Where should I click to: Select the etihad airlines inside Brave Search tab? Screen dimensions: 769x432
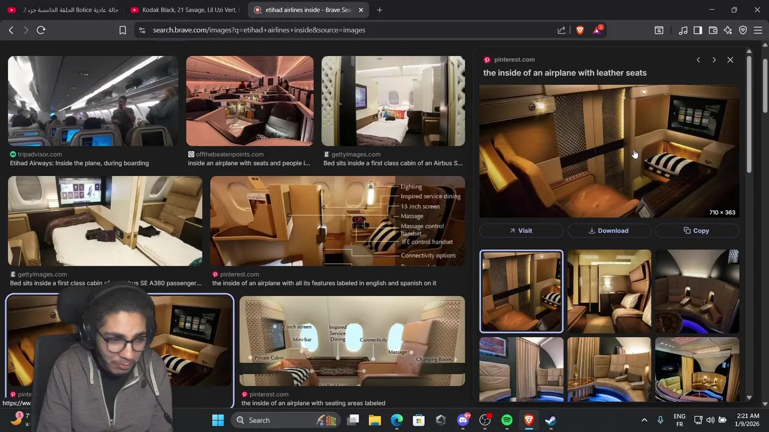(308, 10)
